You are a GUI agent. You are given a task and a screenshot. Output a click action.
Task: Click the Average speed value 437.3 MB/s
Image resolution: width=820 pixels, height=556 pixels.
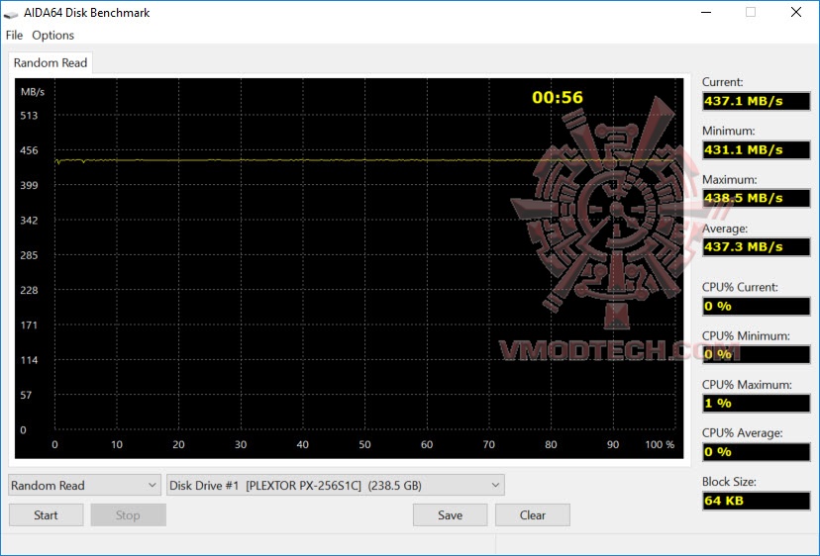(757, 246)
